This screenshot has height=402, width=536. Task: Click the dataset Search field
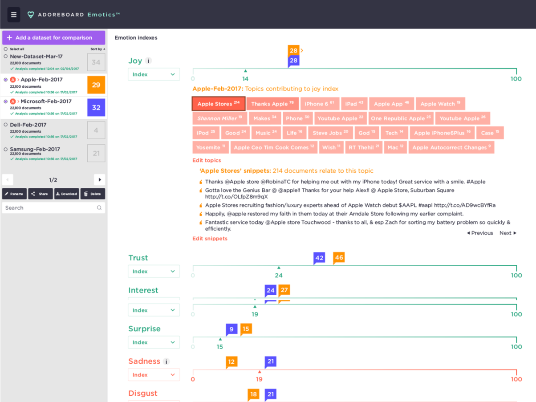(53, 208)
